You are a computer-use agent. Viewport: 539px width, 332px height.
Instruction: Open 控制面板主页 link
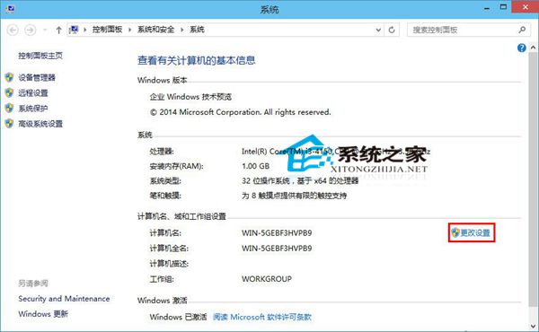coord(40,56)
